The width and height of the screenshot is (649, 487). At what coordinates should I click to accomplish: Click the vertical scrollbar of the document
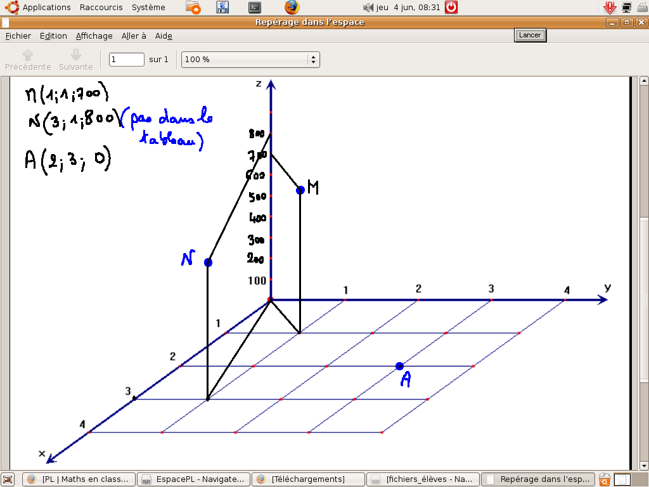[643, 254]
